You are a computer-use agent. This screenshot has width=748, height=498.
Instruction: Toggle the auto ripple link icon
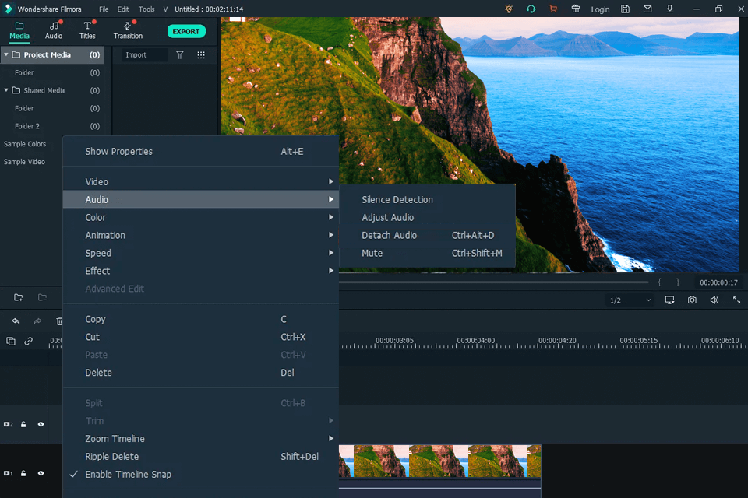point(29,342)
